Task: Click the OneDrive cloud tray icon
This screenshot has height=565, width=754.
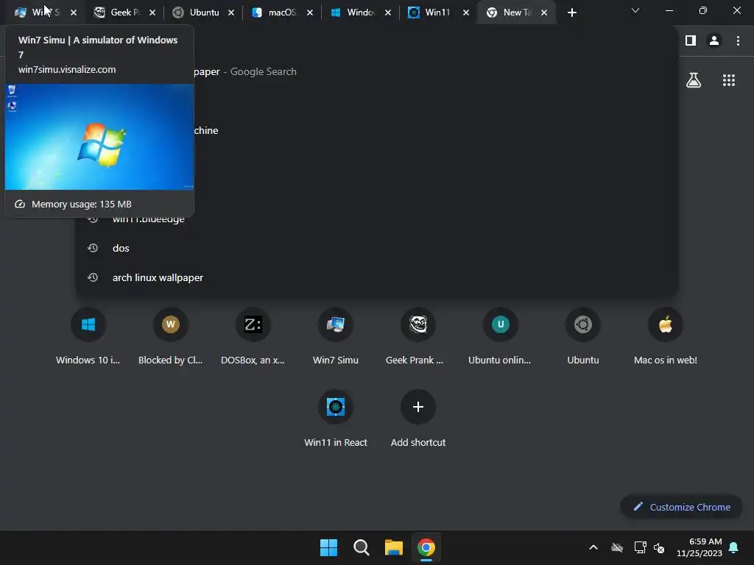Action: 617,547
